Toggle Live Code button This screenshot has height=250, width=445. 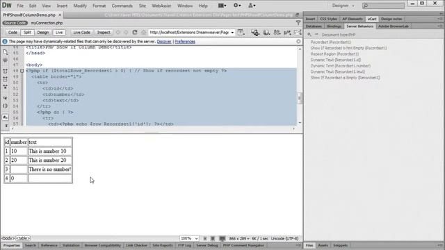point(81,33)
